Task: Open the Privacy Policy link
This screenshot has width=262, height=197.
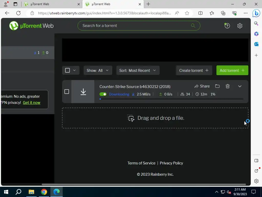Action: coord(171,163)
